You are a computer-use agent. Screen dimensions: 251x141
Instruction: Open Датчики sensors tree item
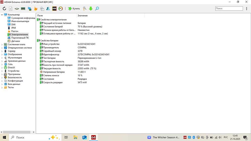tap(16, 41)
